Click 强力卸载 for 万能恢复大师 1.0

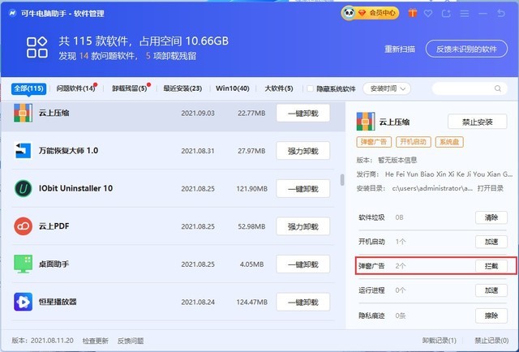click(x=302, y=151)
